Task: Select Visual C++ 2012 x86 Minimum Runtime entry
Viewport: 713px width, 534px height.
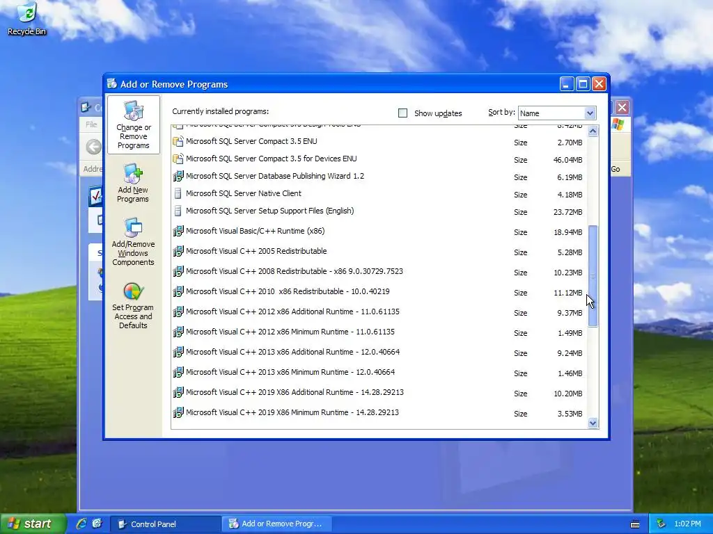Action: point(379,332)
